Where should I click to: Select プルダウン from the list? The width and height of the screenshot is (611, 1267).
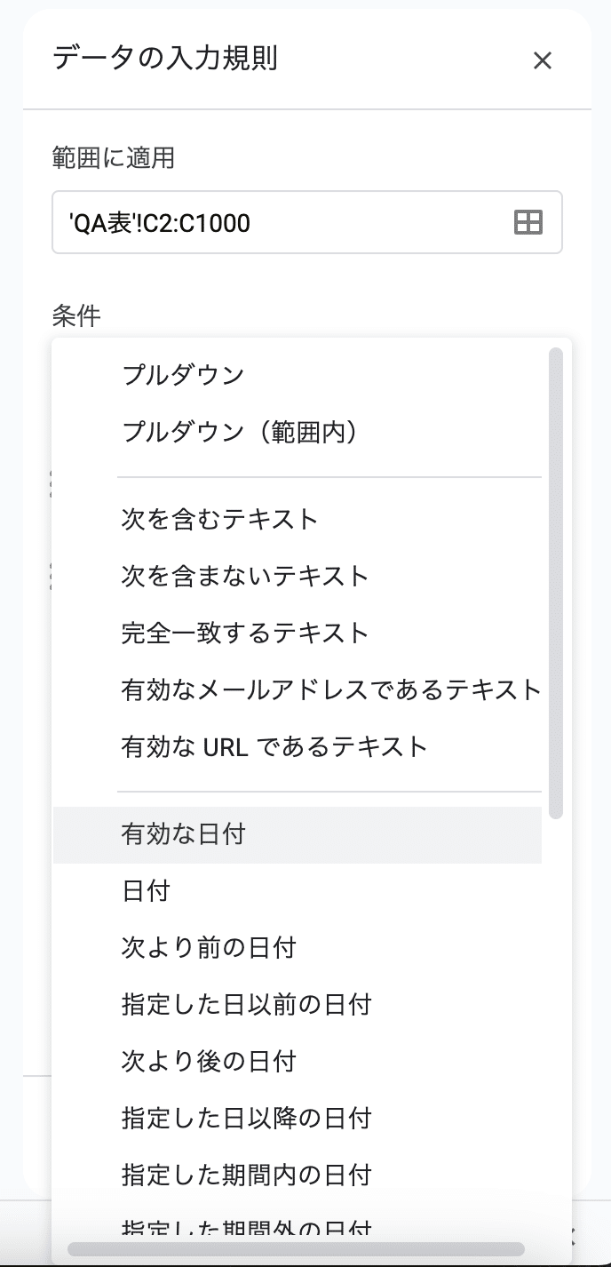click(x=298, y=375)
